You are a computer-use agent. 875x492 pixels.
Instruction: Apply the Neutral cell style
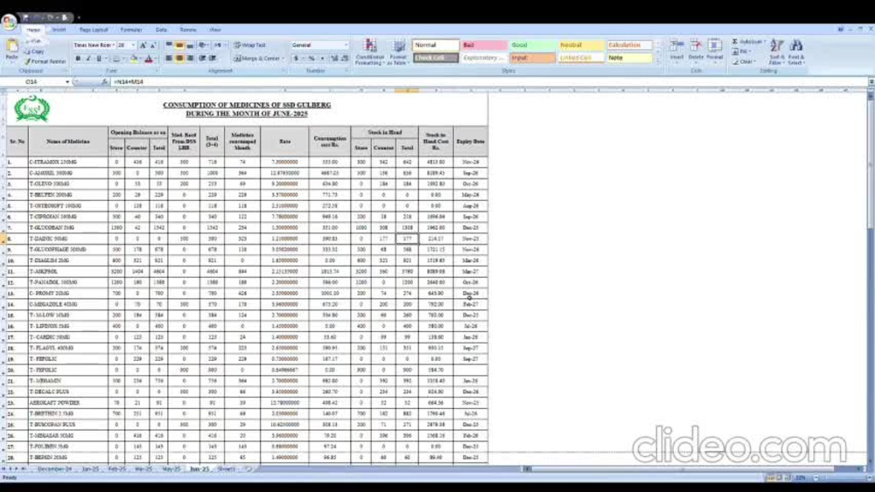pos(580,45)
